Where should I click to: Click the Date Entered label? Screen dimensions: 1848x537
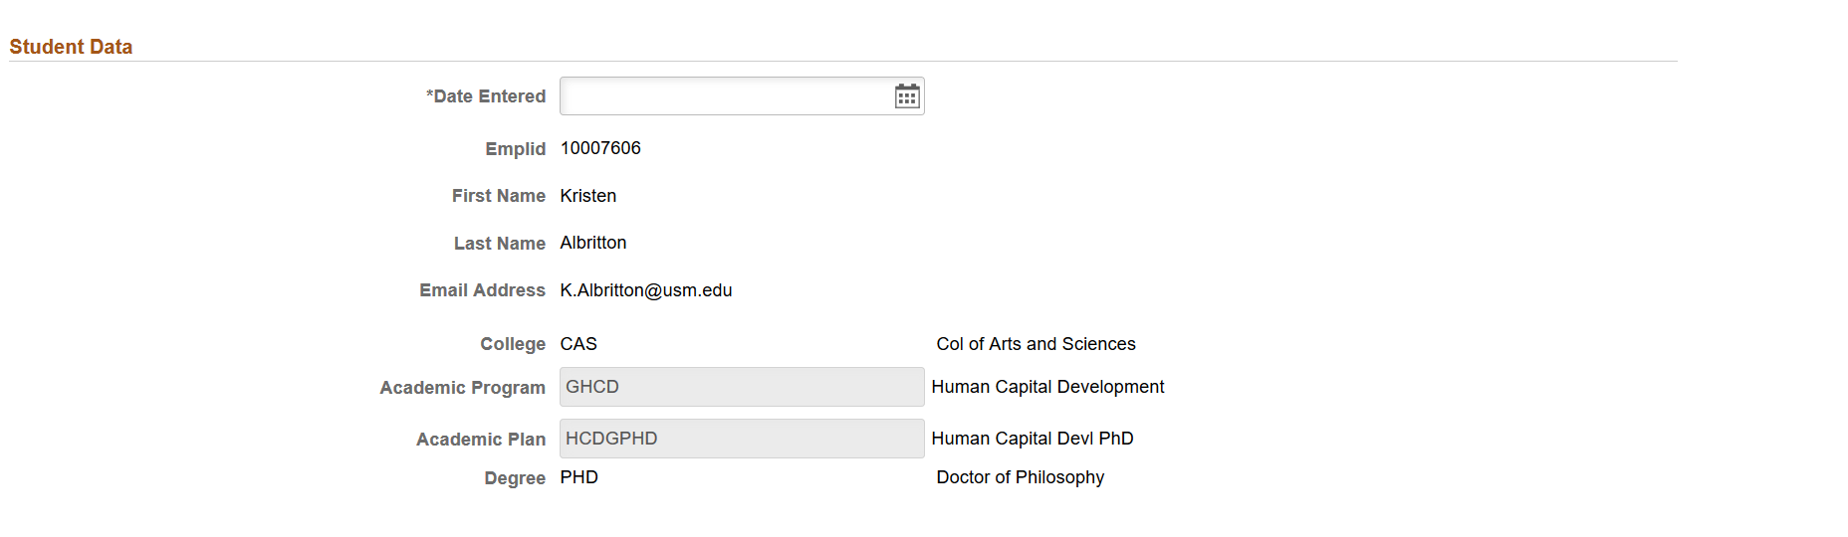point(486,96)
